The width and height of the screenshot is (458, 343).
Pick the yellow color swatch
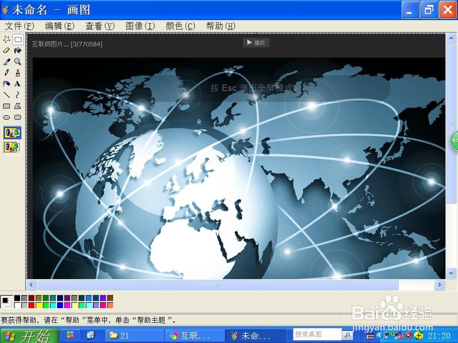(x=38, y=305)
